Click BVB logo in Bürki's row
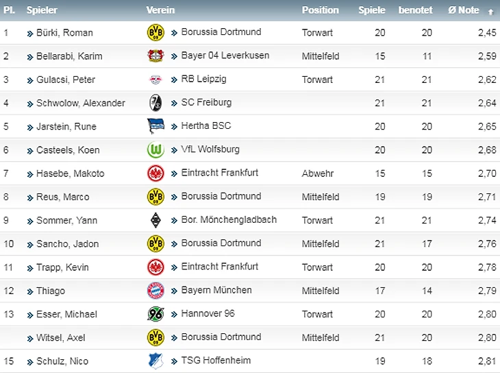 tap(155, 33)
